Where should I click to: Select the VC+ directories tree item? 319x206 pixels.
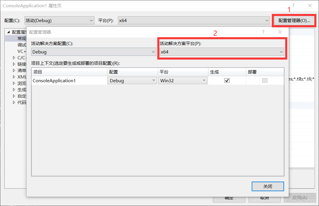click(x=22, y=51)
